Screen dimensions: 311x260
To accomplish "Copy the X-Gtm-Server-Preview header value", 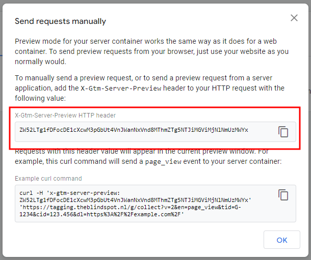I will point(283,132).
